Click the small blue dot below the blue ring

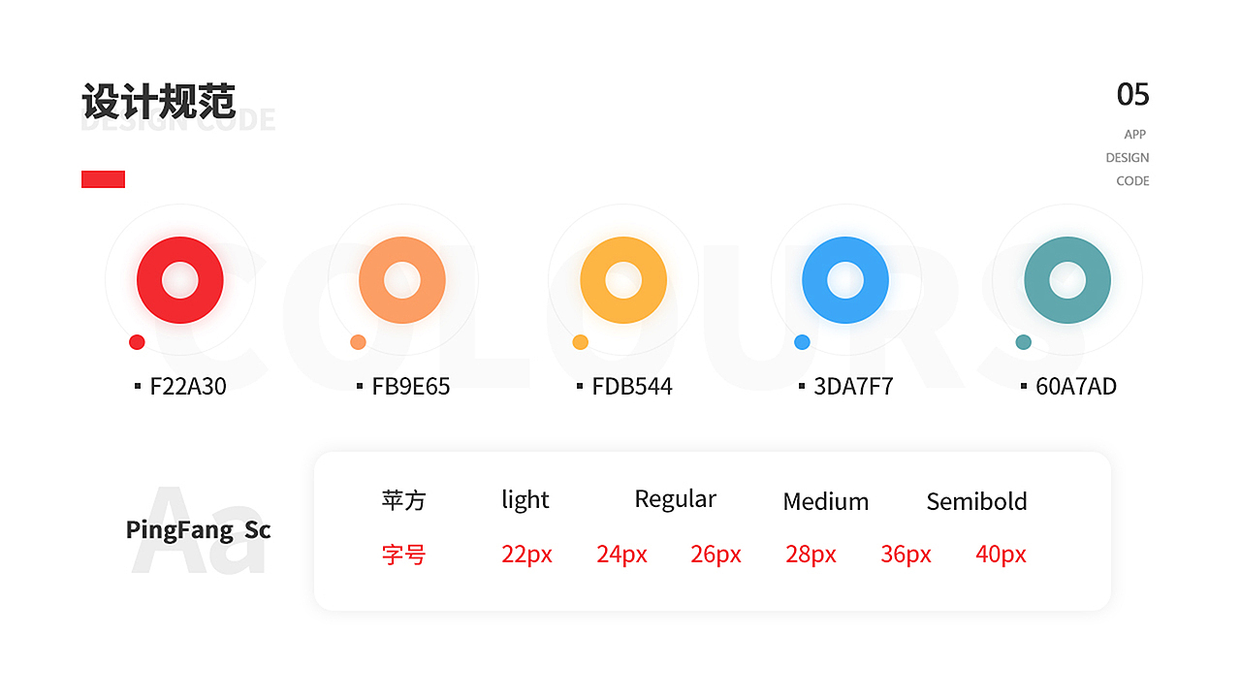tap(802, 342)
